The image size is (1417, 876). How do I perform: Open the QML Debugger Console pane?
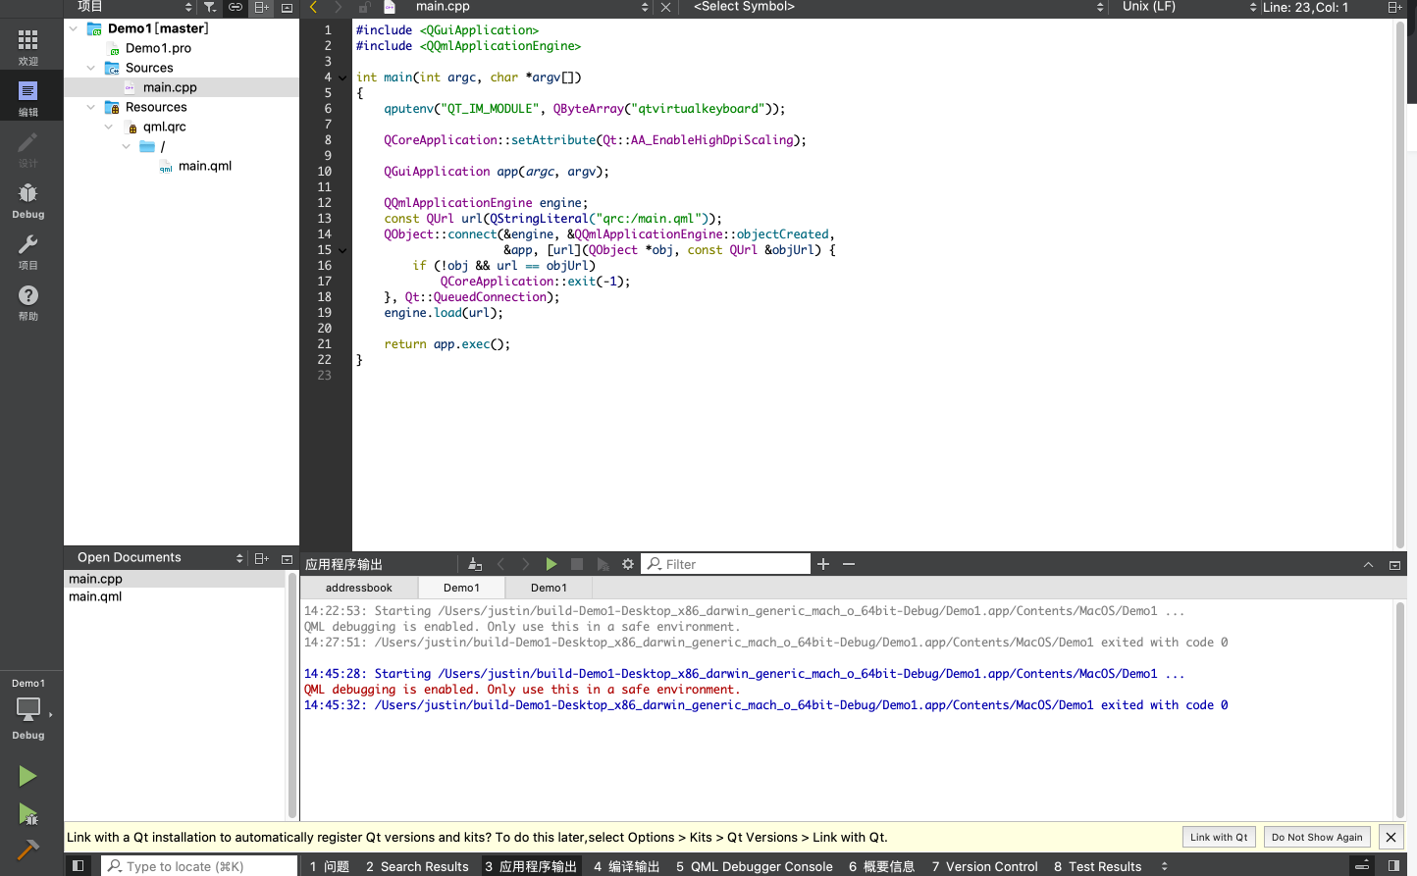(x=754, y=866)
